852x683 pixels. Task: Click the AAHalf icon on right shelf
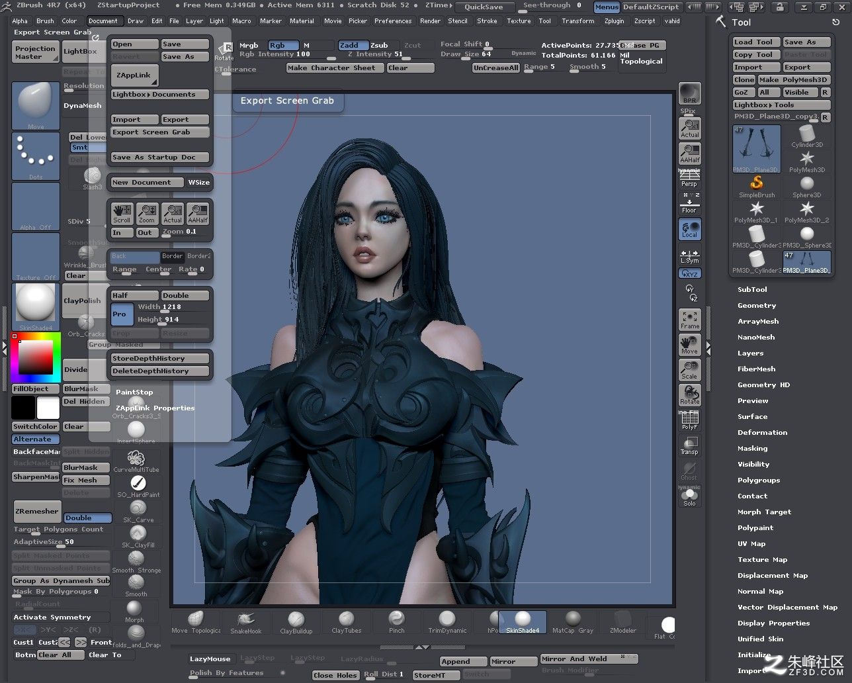pos(690,153)
